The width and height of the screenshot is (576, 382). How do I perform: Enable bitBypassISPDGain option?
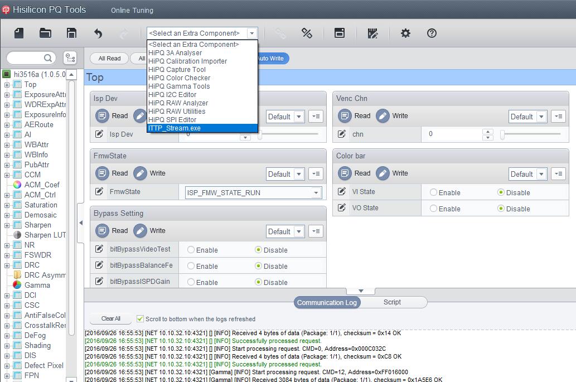tap(191, 282)
